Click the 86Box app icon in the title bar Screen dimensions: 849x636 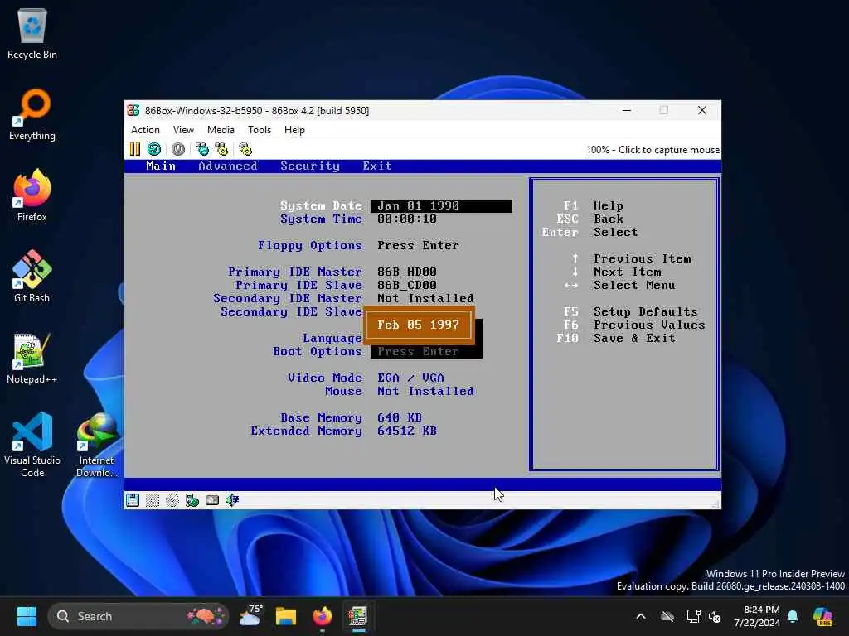point(133,110)
